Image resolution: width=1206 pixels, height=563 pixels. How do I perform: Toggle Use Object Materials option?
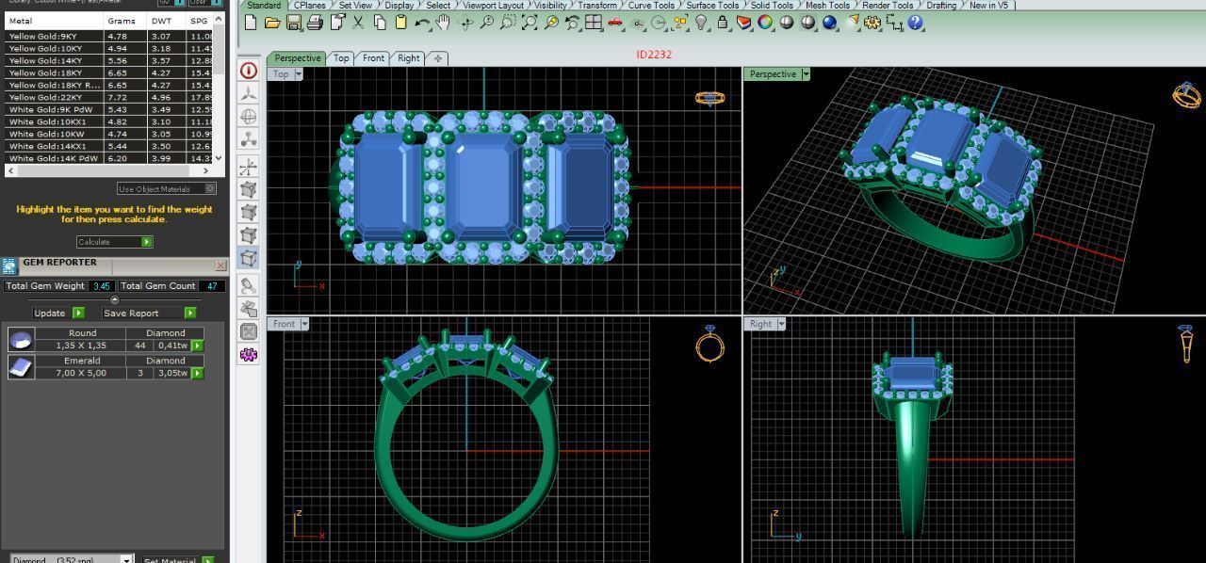click(167, 188)
